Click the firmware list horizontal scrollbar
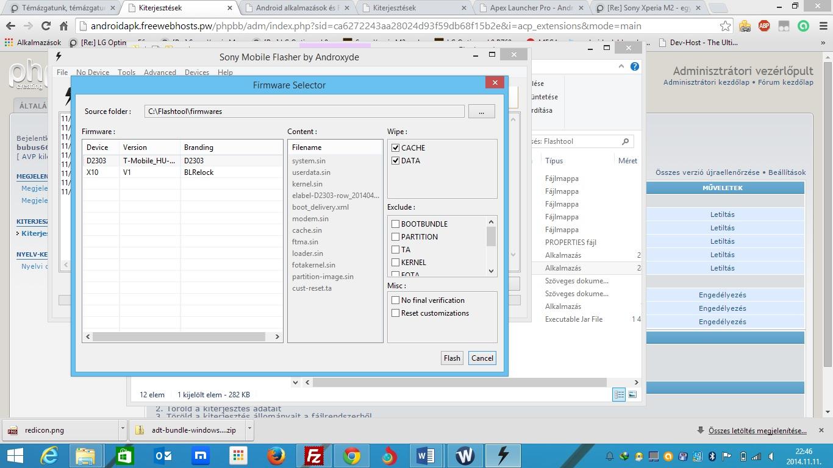This screenshot has height=468, width=833. pos(179,336)
